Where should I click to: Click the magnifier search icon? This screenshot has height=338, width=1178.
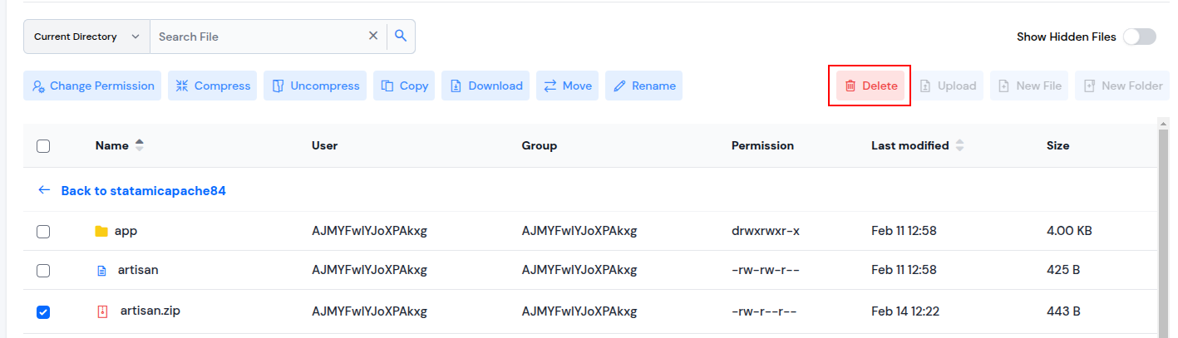[401, 36]
